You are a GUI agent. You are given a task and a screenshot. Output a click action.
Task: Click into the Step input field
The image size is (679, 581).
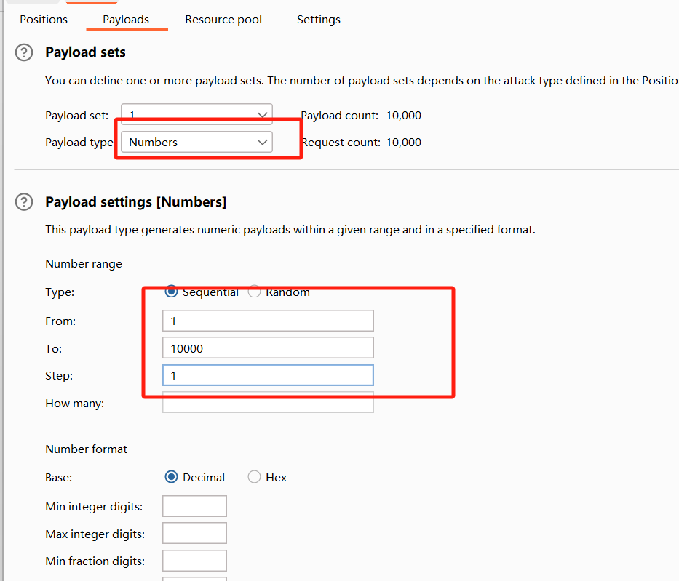pyautogui.click(x=268, y=376)
